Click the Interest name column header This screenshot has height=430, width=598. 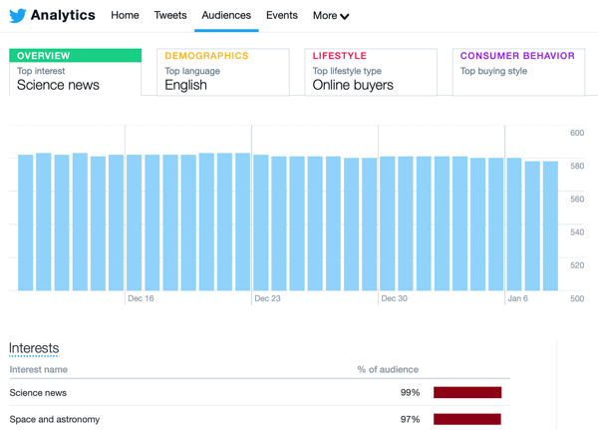pos(39,370)
